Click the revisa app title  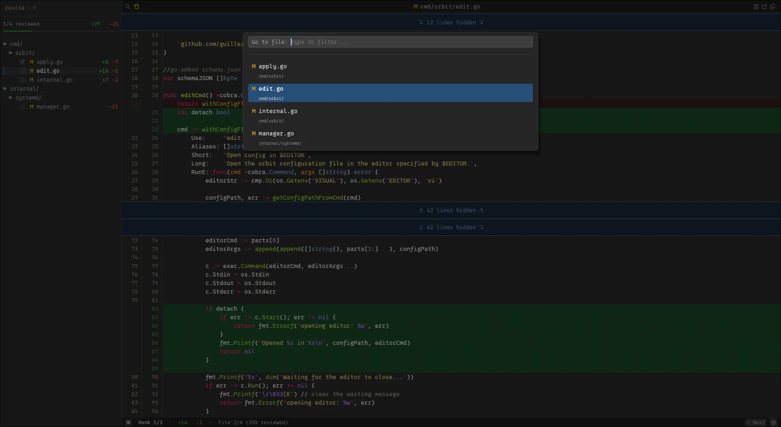pyautogui.click(x=15, y=8)
